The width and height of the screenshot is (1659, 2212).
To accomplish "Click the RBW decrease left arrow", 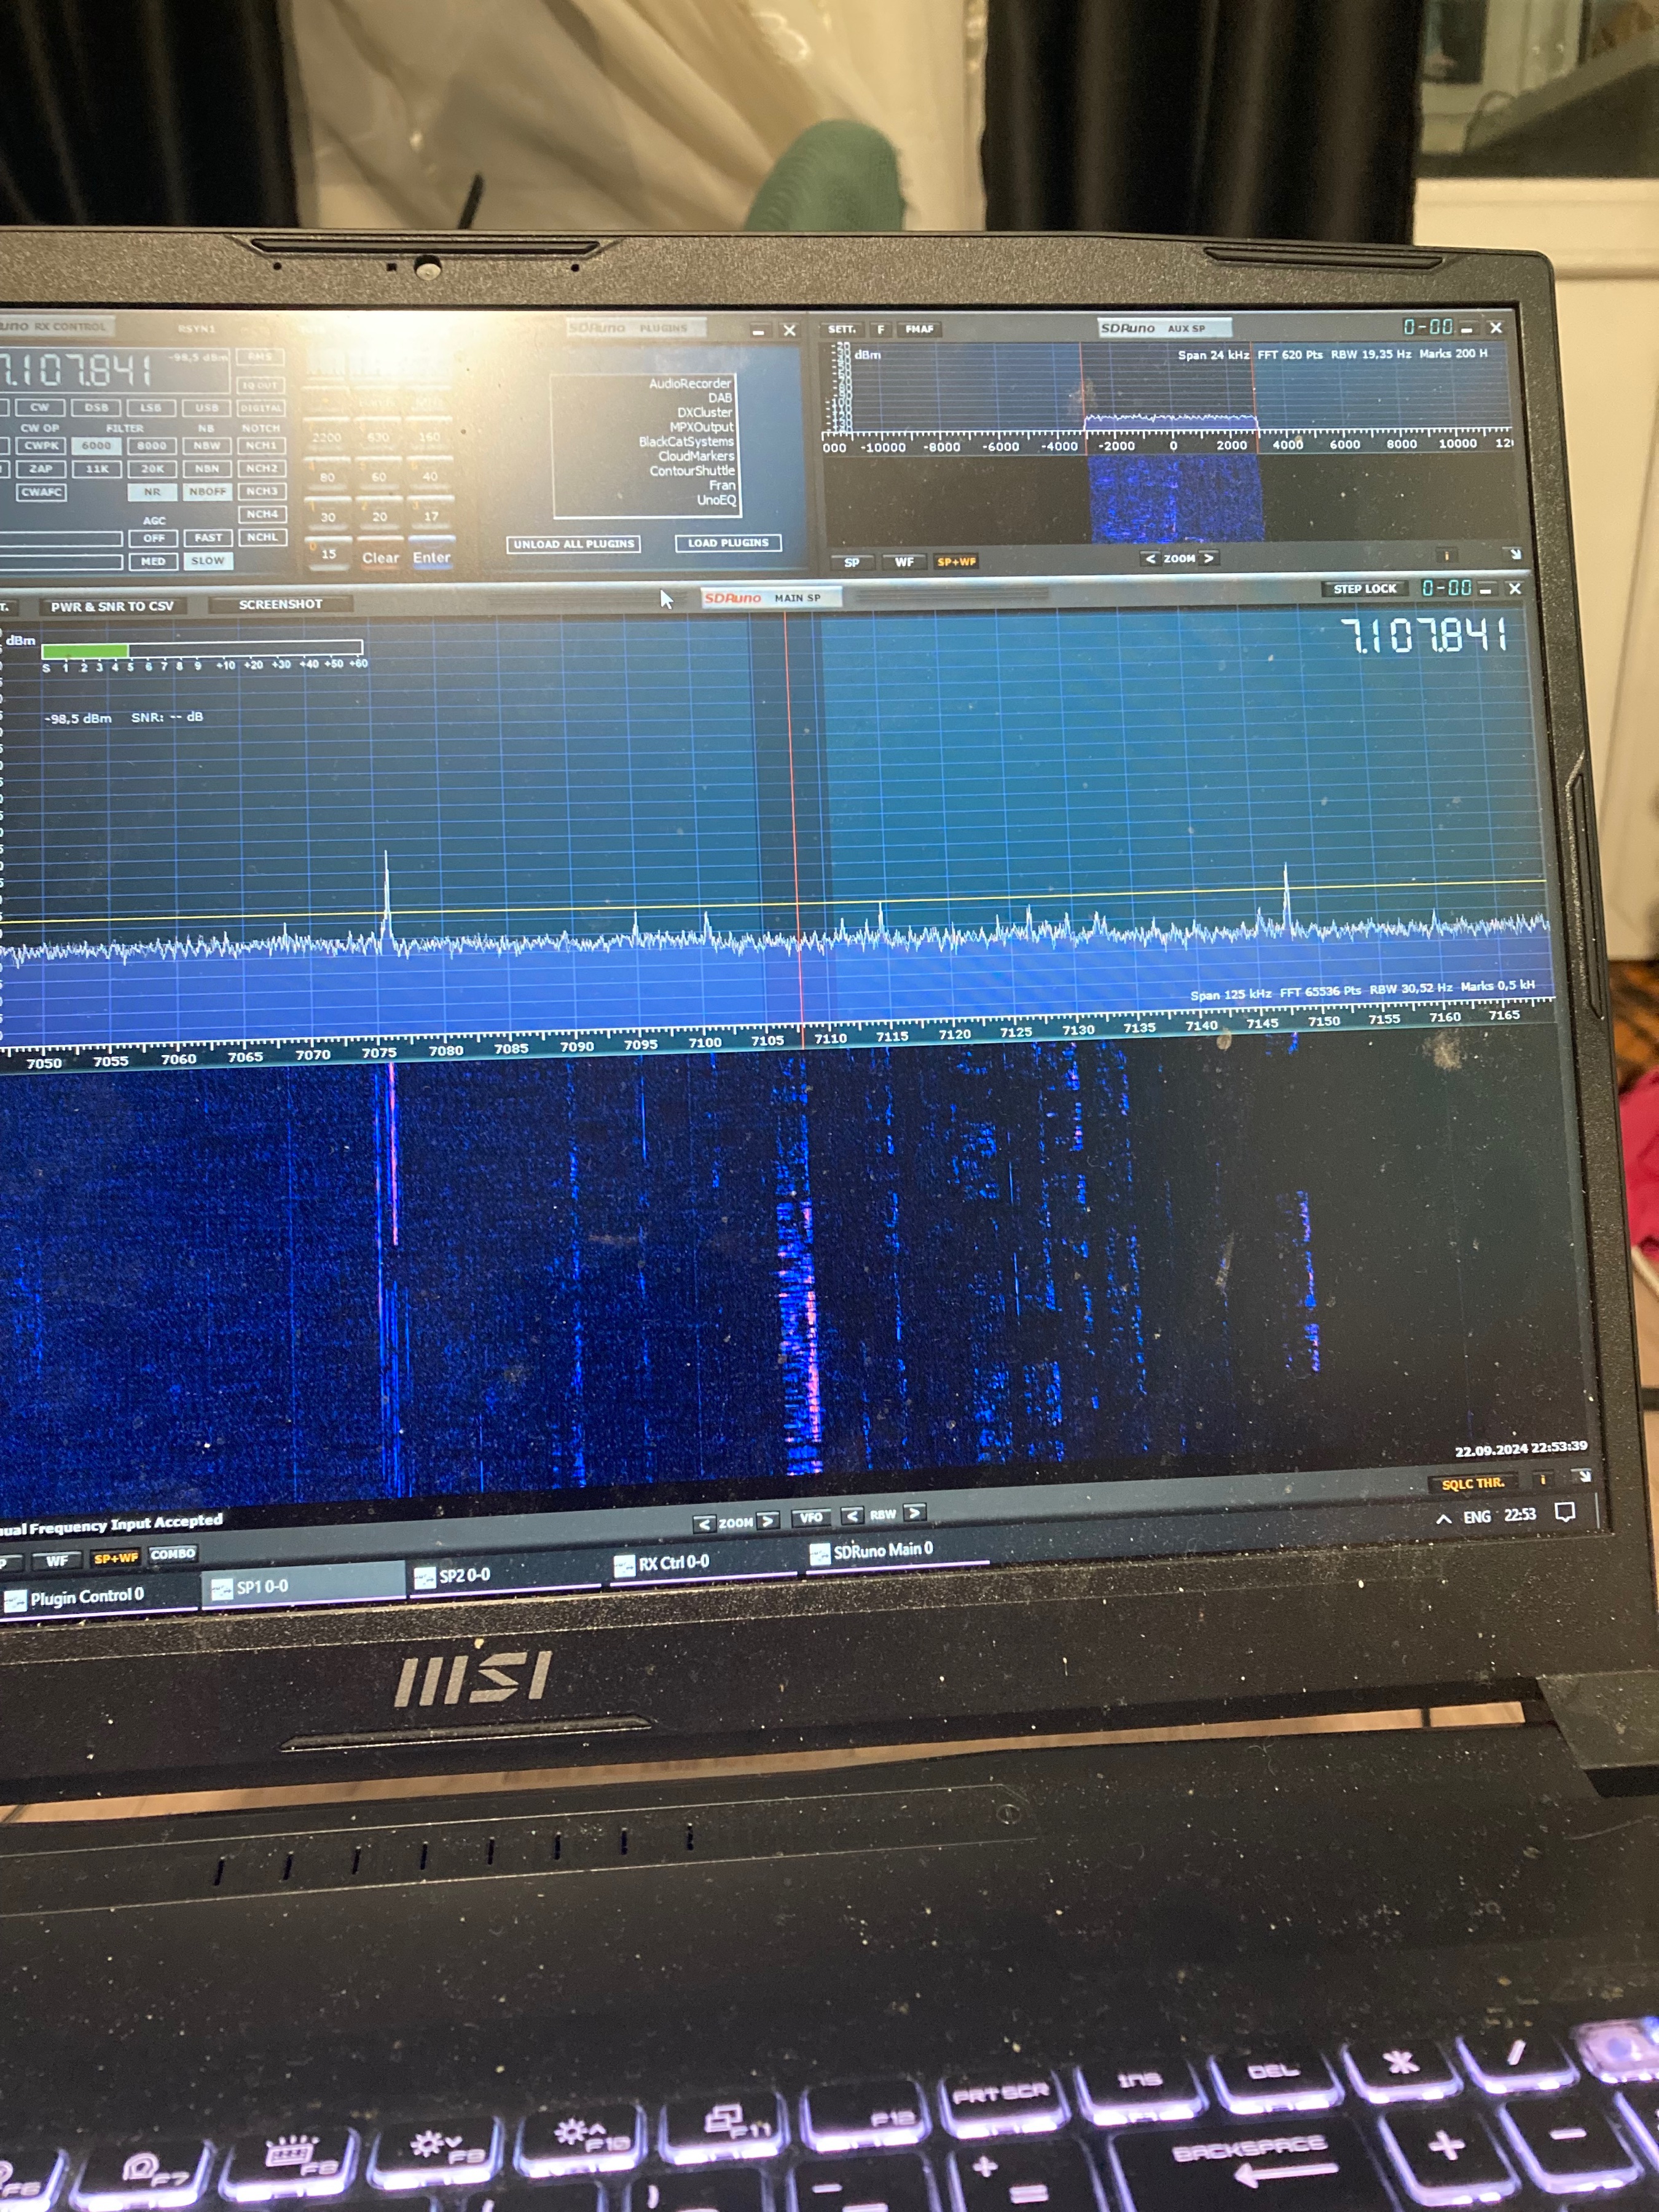I will point(852,1516).
